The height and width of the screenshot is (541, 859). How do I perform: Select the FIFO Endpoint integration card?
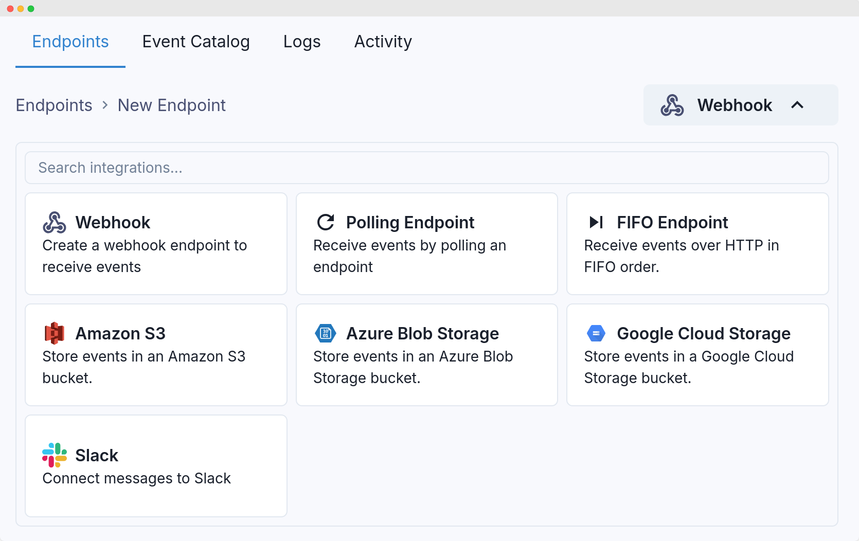pyautogui.click(x=697, y=244)
